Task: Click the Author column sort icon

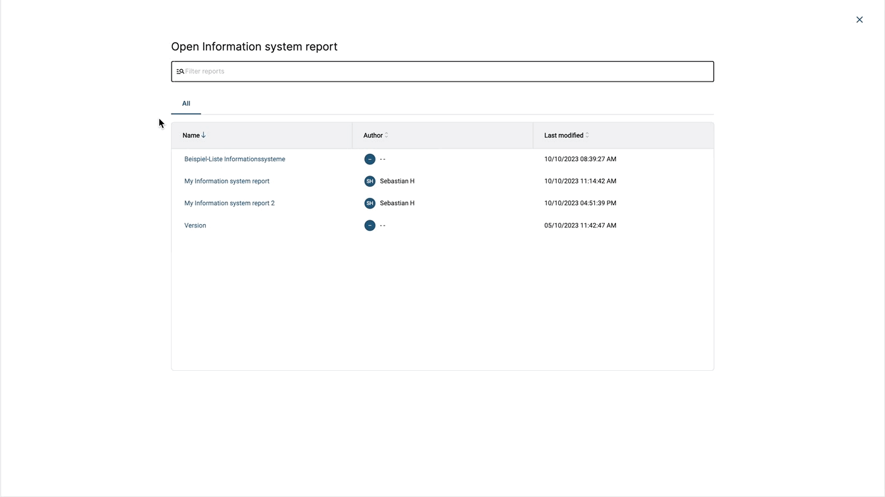Action: (x=387, y=135)
